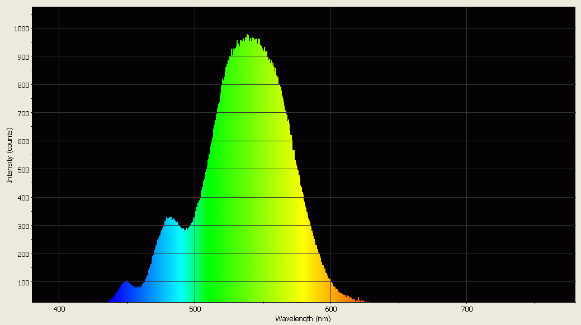Click the horizontal gridline at 500 counts

pos(391,169)
